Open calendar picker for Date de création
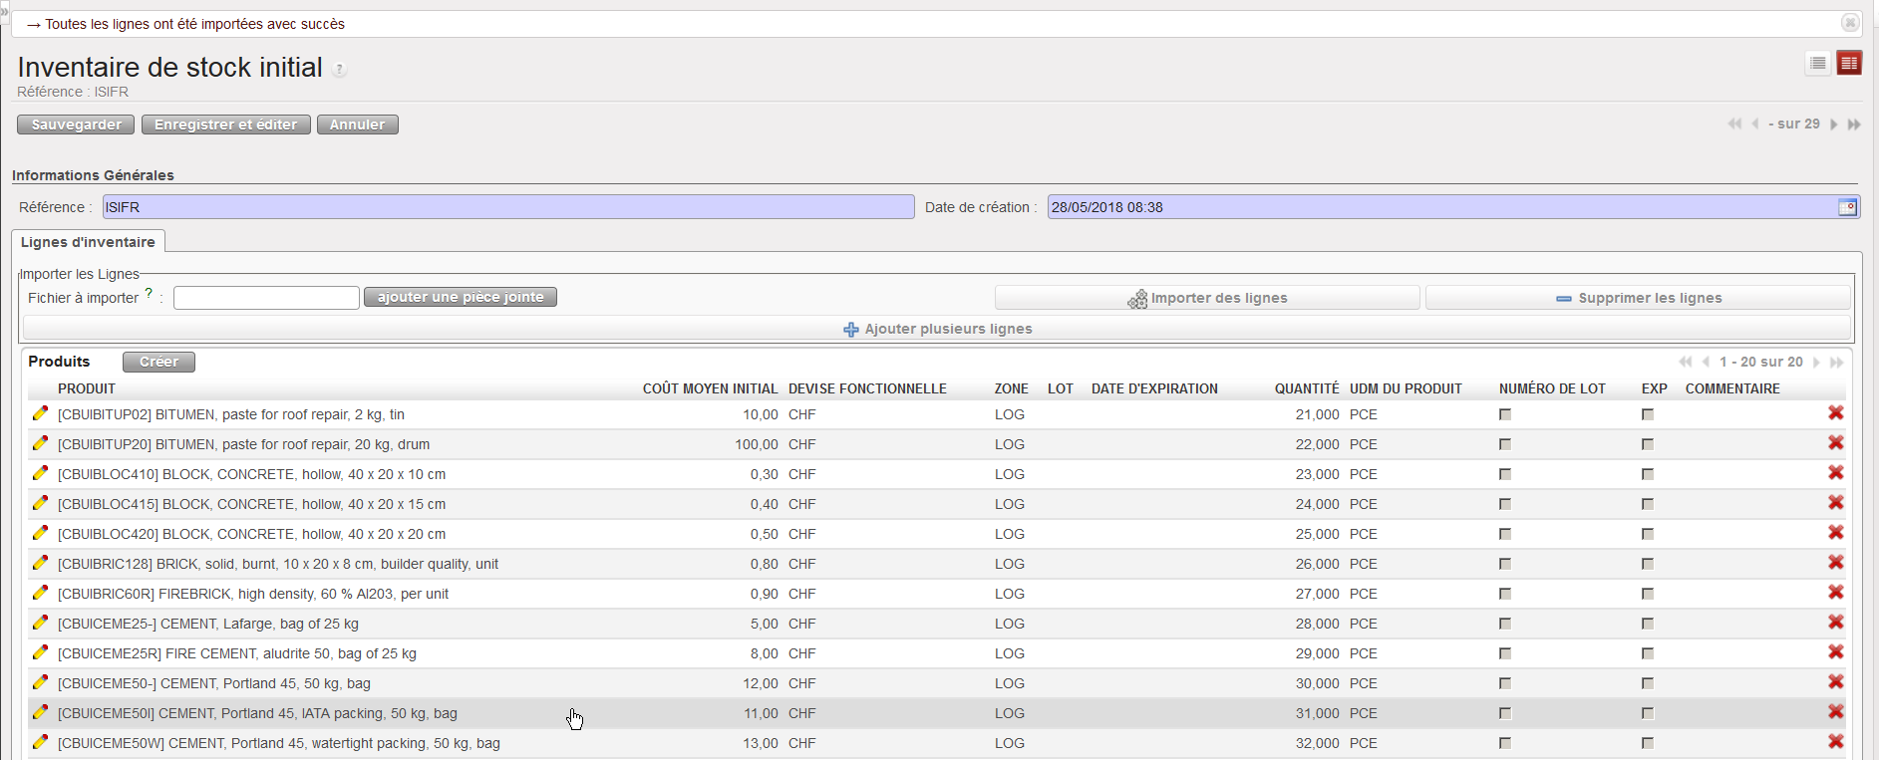1879x760 pixels. (x=1847, y=207)
